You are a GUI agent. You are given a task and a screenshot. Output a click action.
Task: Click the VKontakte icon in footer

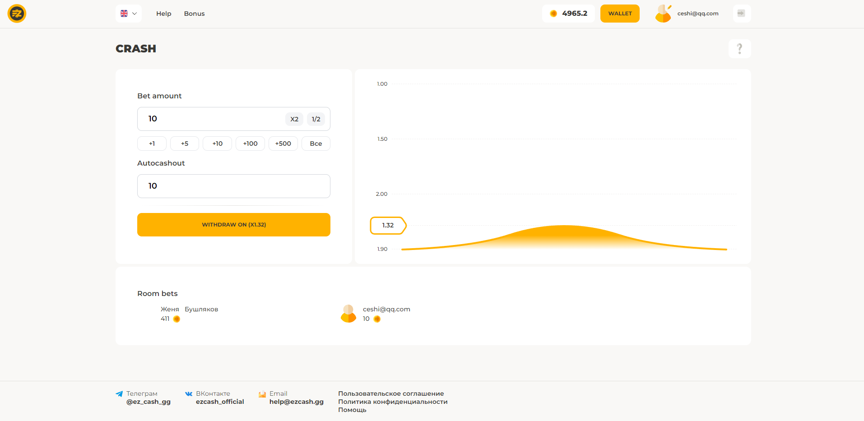189,394
